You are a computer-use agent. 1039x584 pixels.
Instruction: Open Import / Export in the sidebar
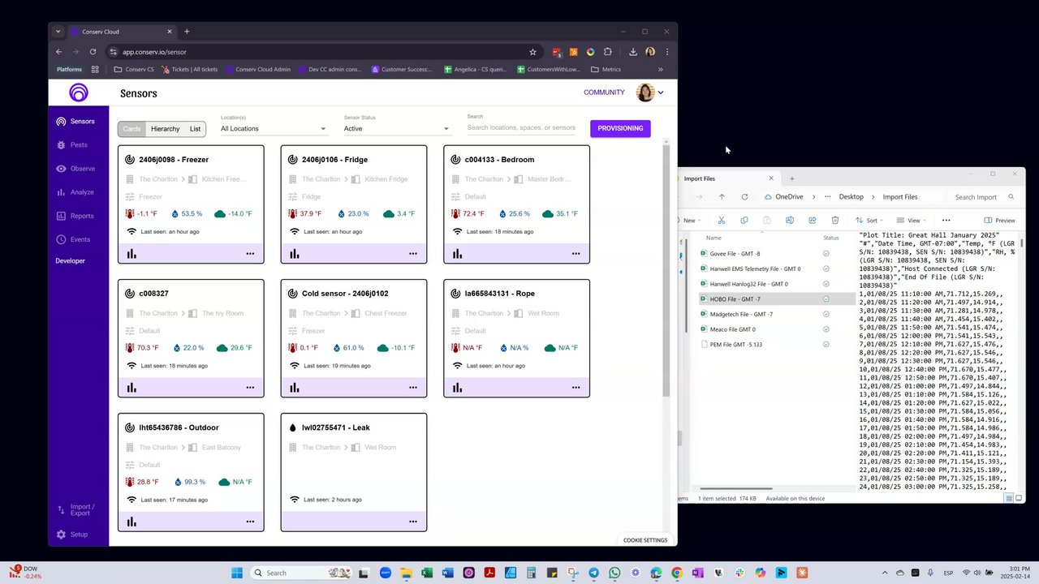[78, 509]
